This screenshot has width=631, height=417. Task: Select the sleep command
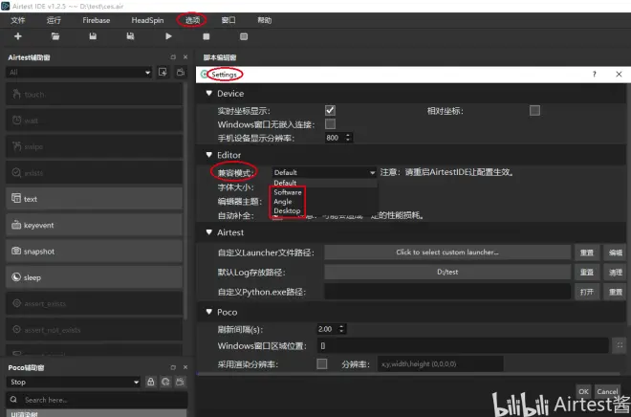94,277
